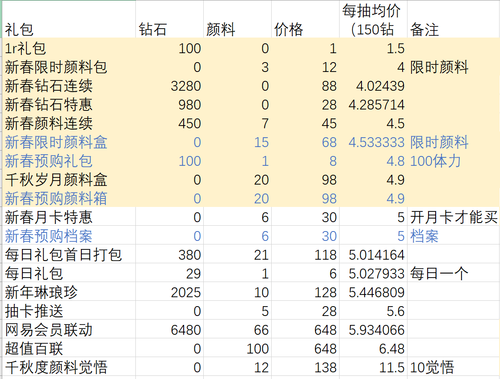Select the average value 1.5
The width and height of the screenshot is (500, 379).
395,49
